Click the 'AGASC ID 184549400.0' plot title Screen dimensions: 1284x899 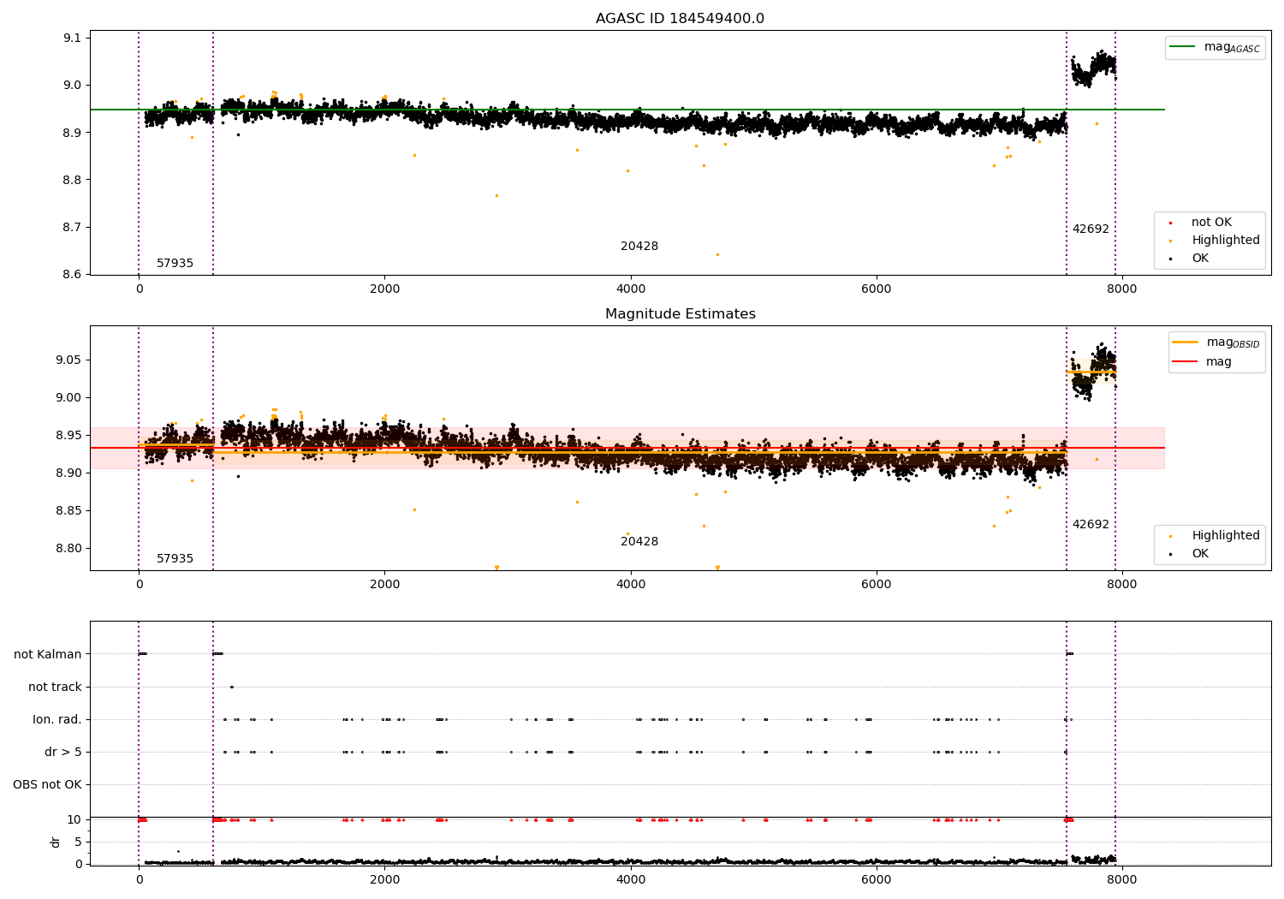coord(680,19)
